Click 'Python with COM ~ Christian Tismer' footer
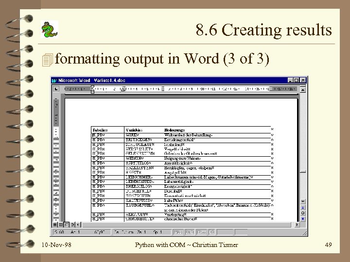This screenshot has height=262, width=350. tap(186, 245)
